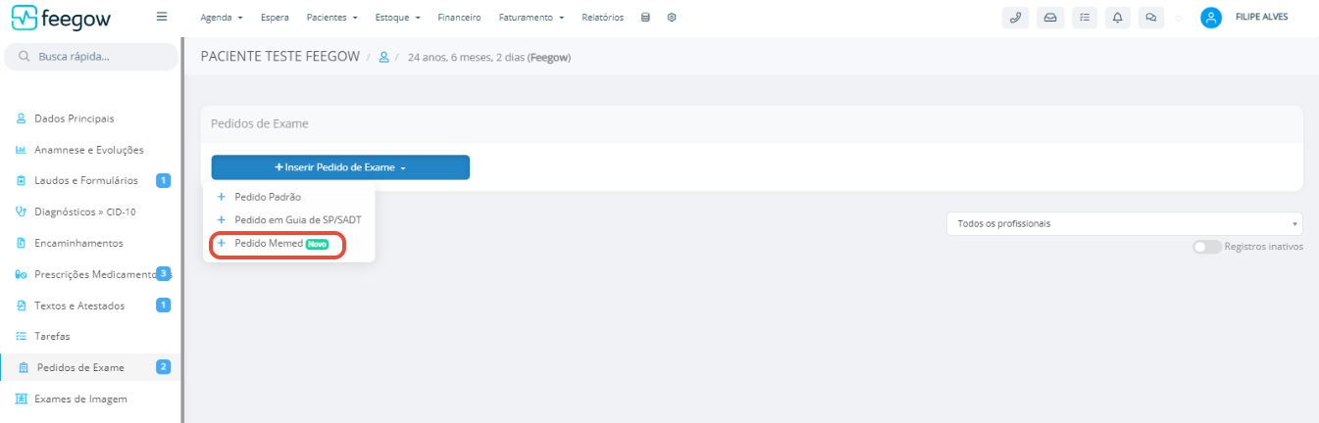
Task: Click Diagnósticos stethoscope icon
Action: [x=21, y=211]
